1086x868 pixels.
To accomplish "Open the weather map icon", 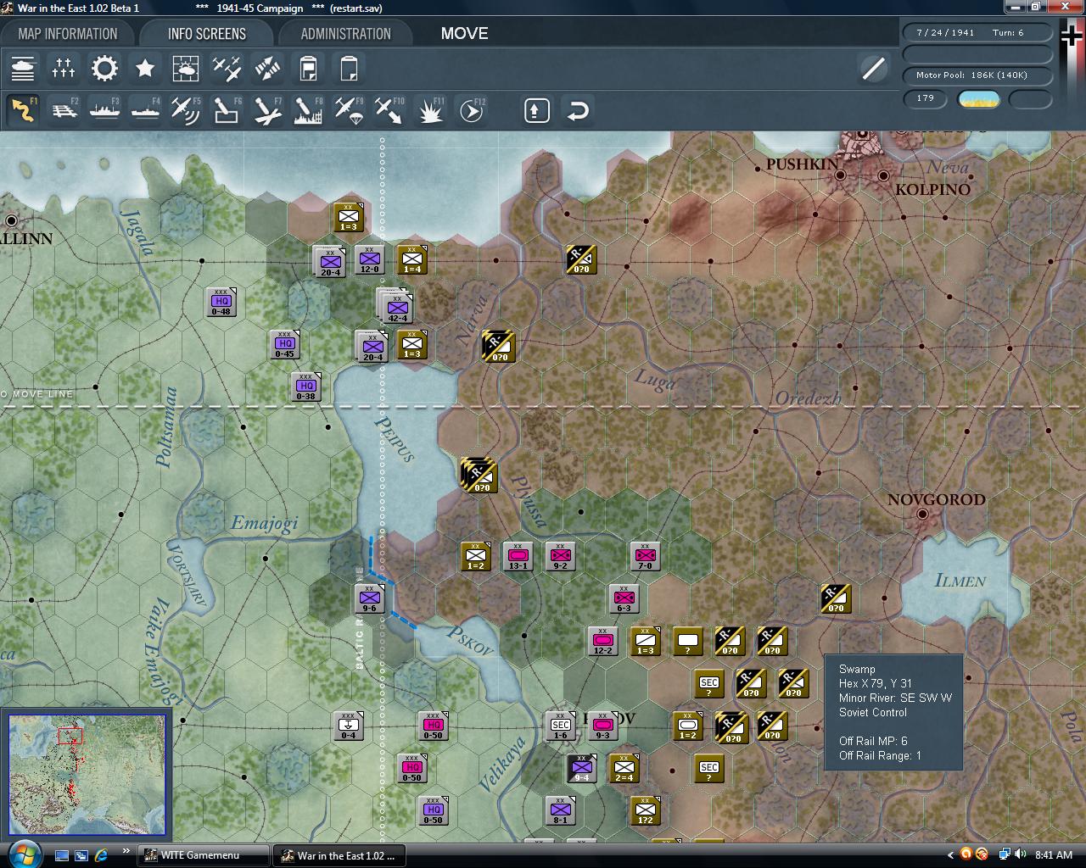I will click(x=186, y=68).
